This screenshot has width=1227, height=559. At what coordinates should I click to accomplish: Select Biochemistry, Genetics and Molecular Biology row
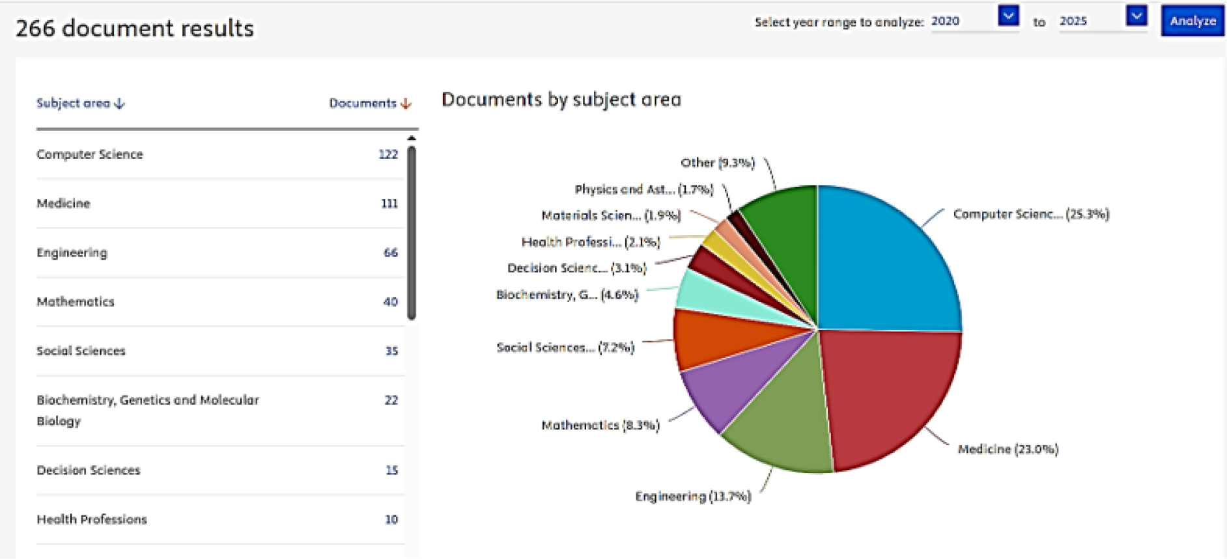220,411
